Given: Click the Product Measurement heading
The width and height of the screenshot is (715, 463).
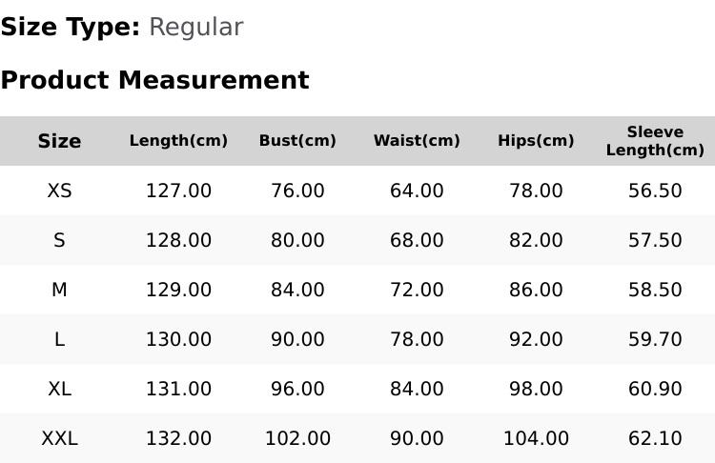Looking at the screenshot, I should coord(155,80).
